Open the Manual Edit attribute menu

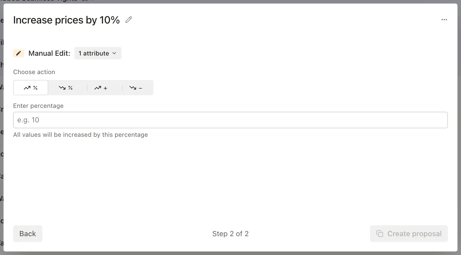click(x=98, y=53)
